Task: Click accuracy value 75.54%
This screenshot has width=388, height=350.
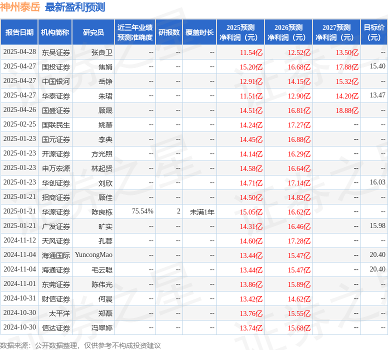Action: pyautogui.click(x=142, y=211)
